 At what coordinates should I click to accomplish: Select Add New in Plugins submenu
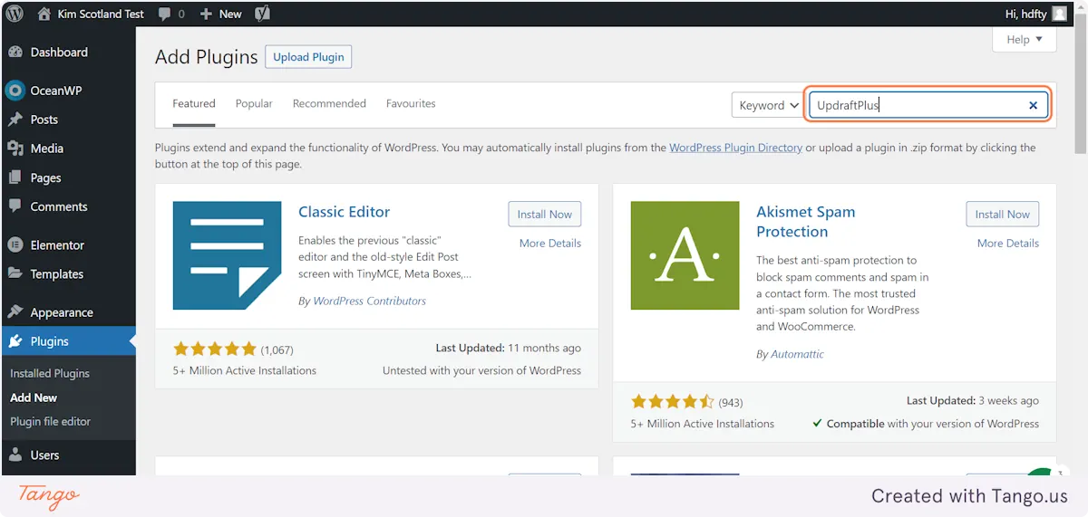pyautogui.click(x=34, y=397)
